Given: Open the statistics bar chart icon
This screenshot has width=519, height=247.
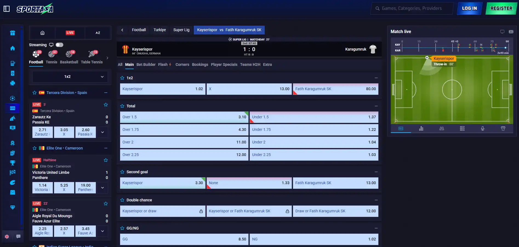Looking at the screenshot, I should (421, 128).
